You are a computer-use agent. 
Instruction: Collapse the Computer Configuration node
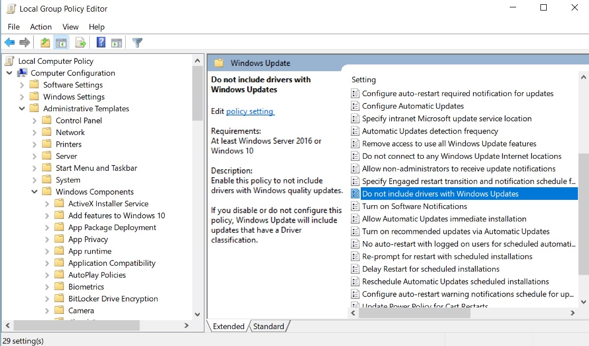(x=10, y=73)
